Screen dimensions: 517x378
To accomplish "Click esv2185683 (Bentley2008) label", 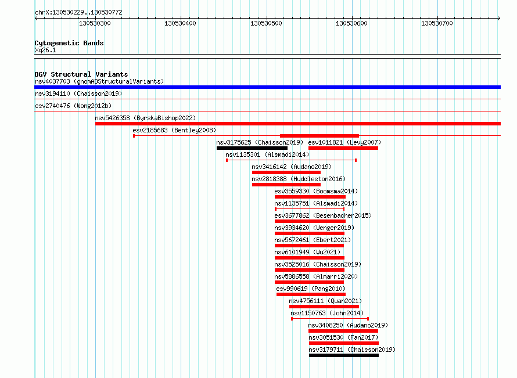I will 174,130.
